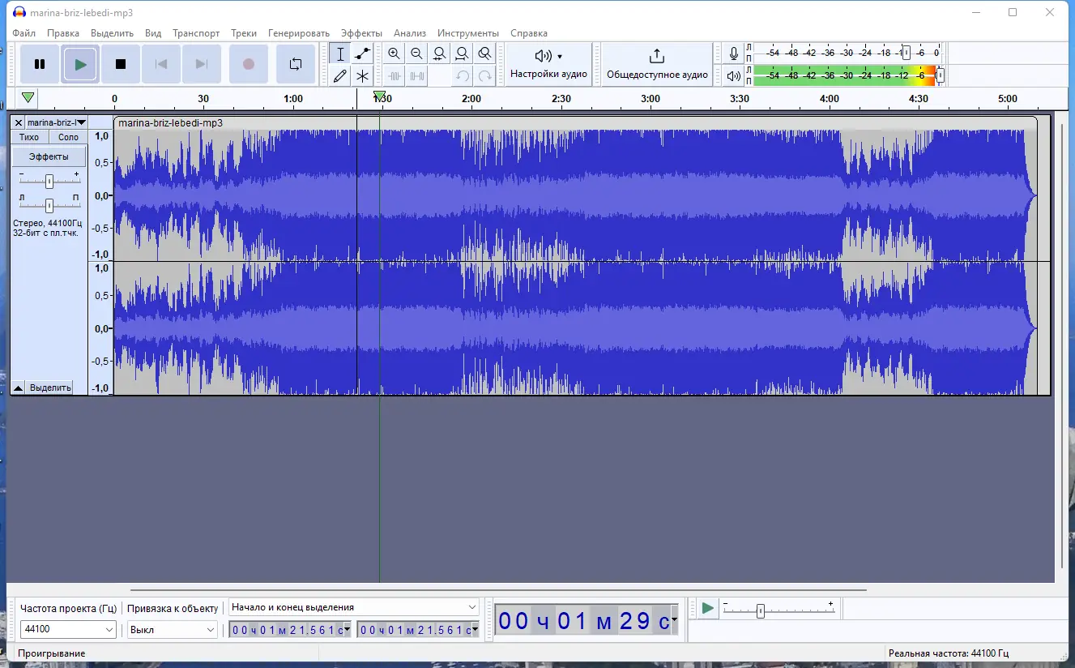Open the Правка menu
The width and height of the screenshot is (1075, 668).
tap(63, 33)
